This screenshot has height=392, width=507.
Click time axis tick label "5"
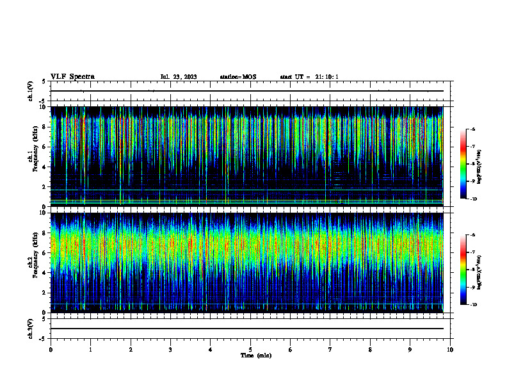coord(250,350)
